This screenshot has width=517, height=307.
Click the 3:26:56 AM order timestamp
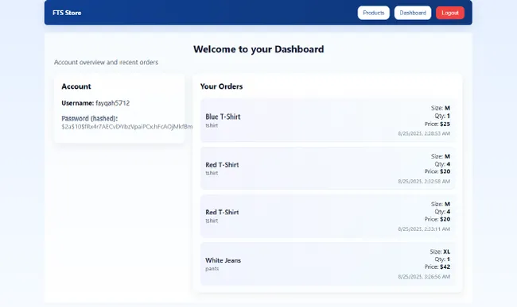[424, 277]
